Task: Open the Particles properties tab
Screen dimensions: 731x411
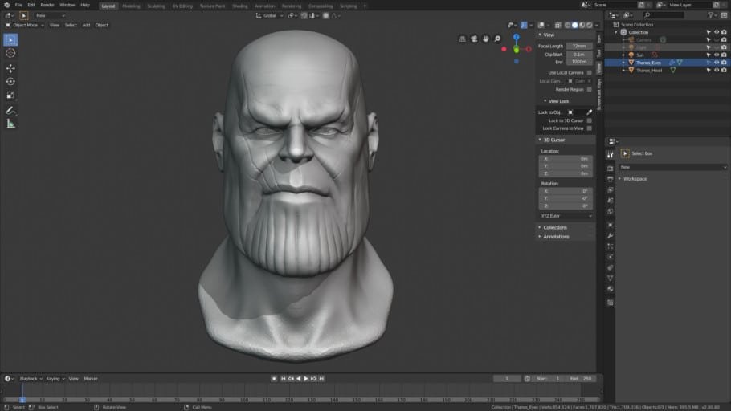Action: (611, 246)
